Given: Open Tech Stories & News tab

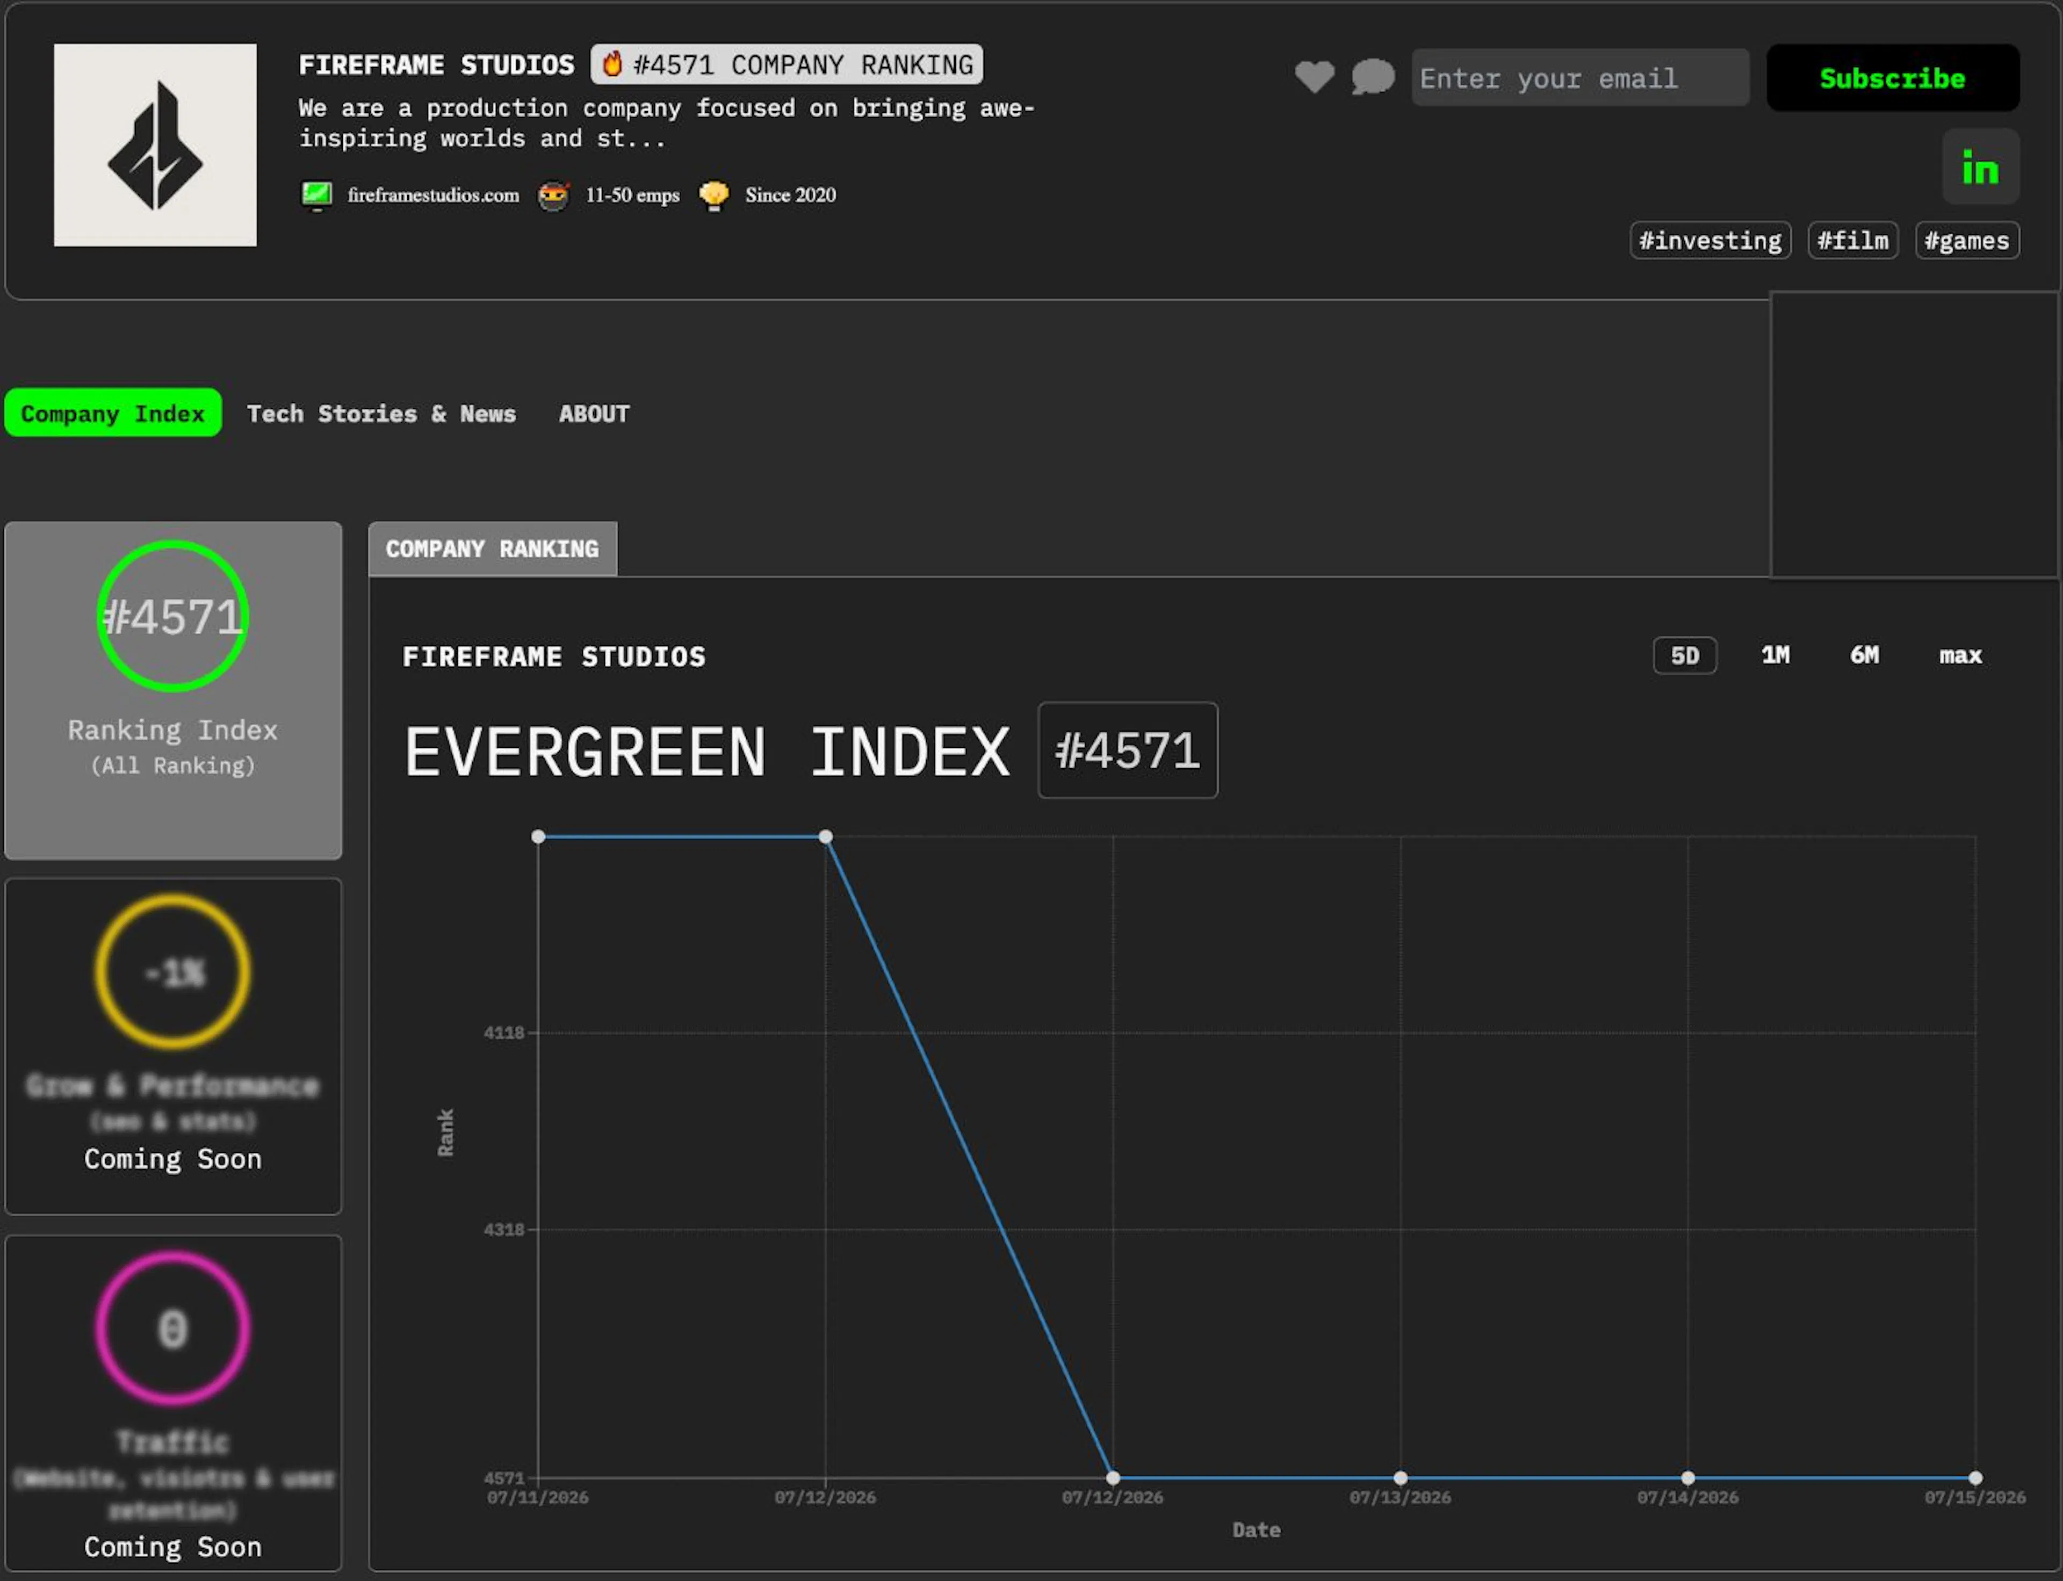Looking at the screenshot, I should (381, 414).
